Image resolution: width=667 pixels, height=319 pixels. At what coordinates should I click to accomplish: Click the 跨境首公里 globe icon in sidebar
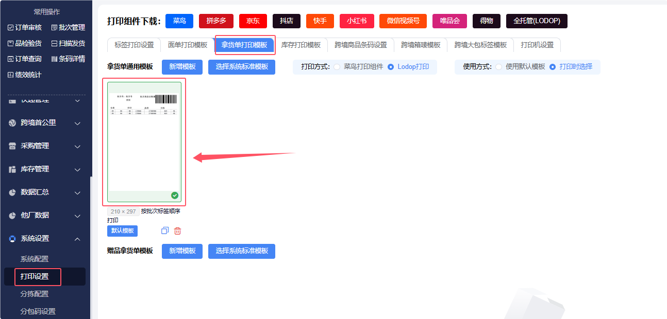click(12, 123)
